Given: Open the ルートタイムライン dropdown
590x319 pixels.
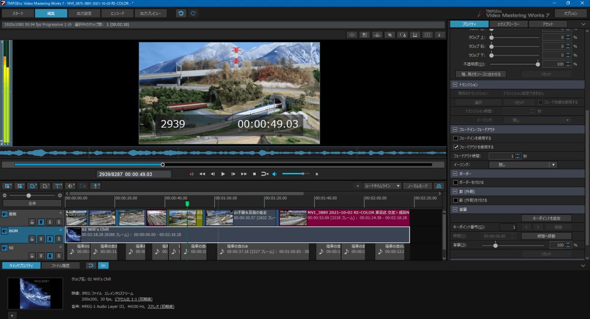Looking at the screenshot, I should [382, 186].
